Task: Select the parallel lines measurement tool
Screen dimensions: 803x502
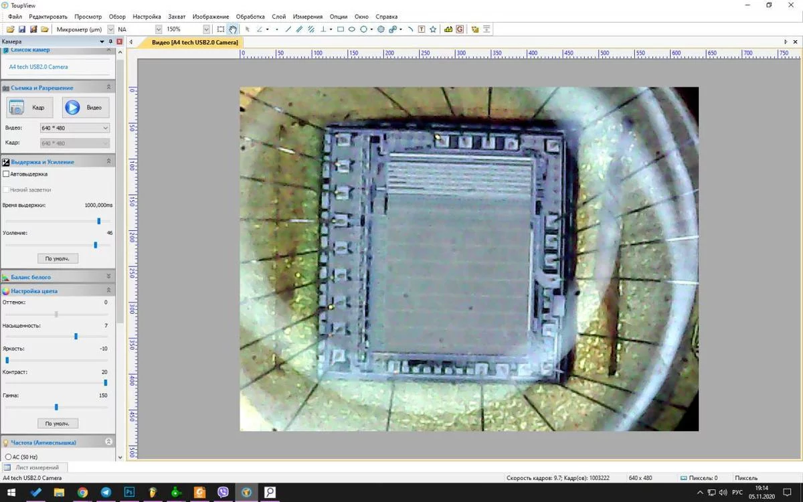Action: coord(300,29)
